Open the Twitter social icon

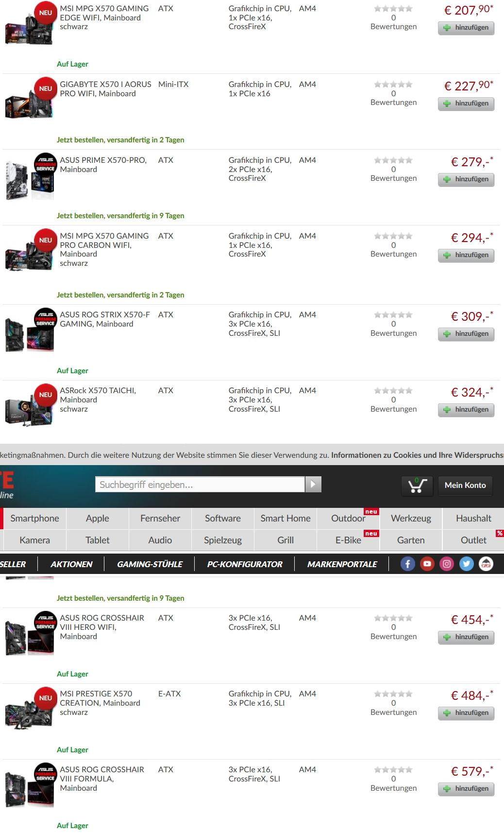tap(466, 564)
